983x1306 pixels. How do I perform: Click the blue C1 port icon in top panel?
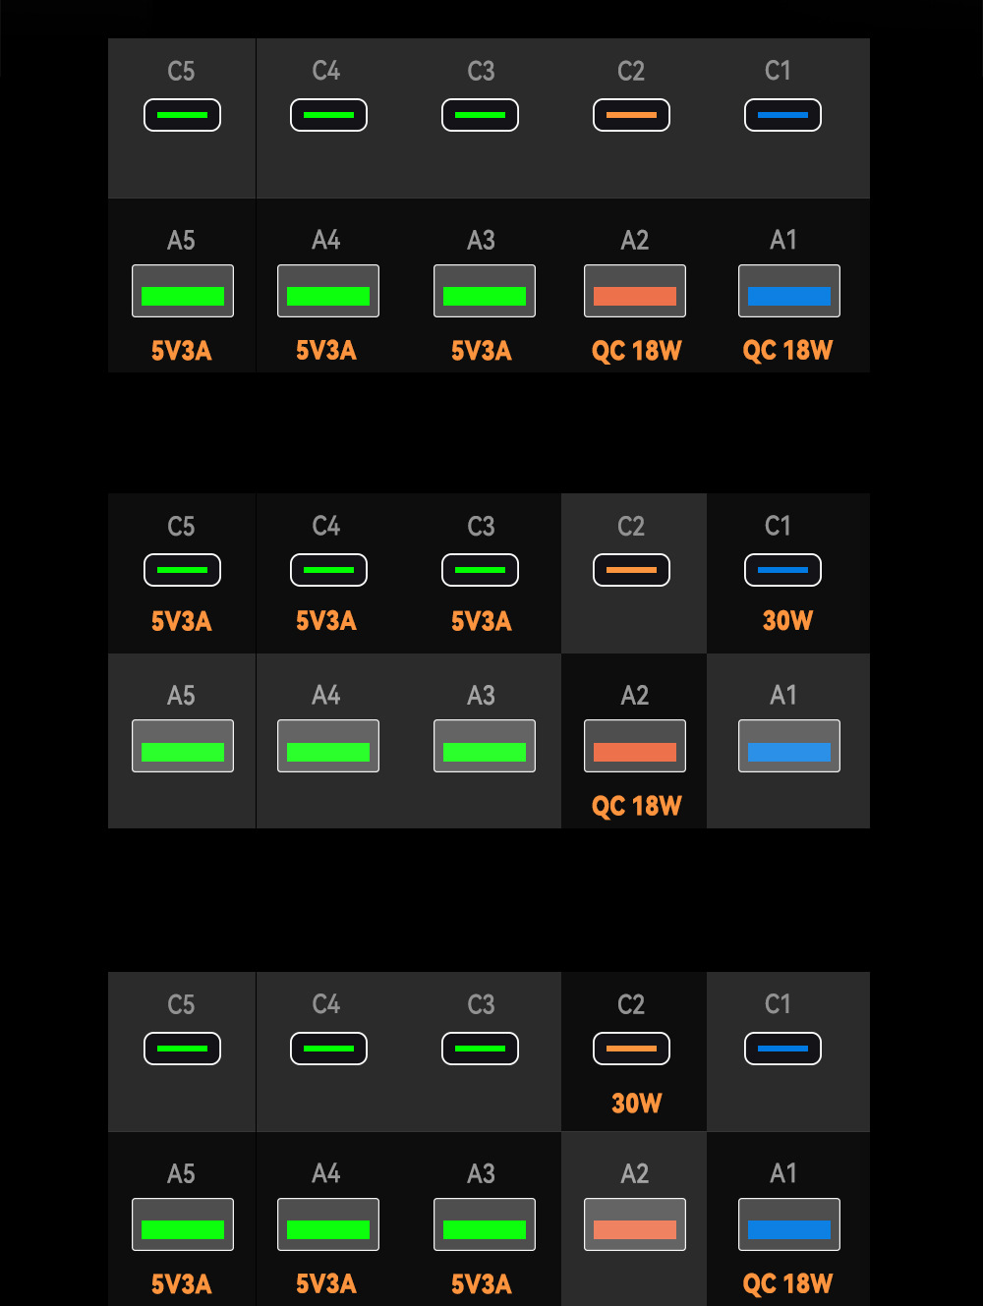tap(782, 115)
